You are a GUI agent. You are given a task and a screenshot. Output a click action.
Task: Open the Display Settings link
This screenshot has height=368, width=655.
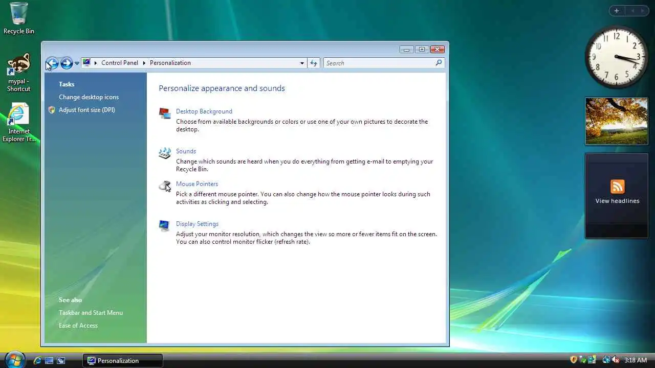(x=197, y=224)
